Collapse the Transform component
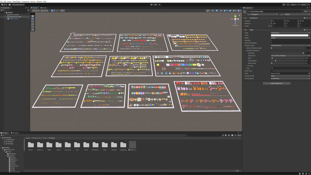This screenshot has height=175, width=311. click(244, 18)
